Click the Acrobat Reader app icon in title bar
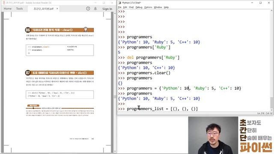Screen dimensions: 274x154 pyautogui.click(x=4, y=3)
